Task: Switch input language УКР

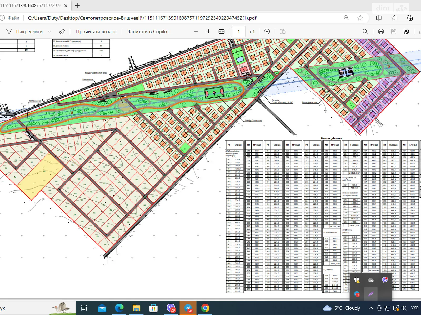Action: point(415,308)
